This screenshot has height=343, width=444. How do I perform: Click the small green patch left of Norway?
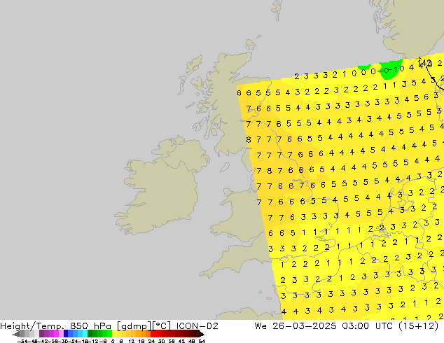click(x=364, y=67)
